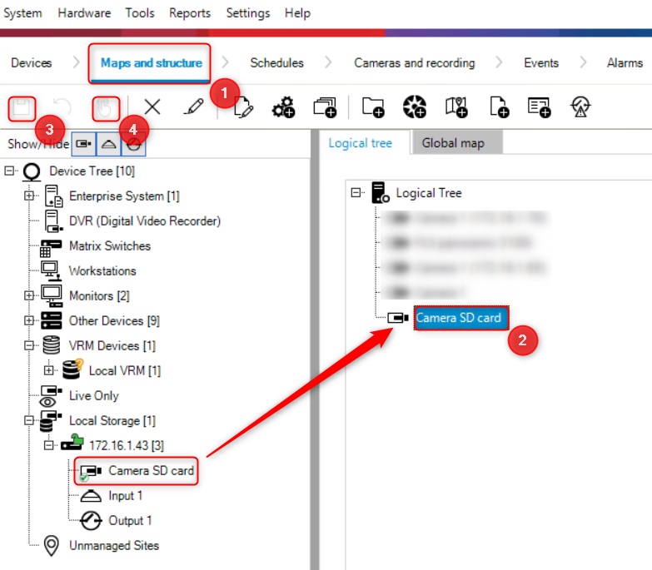Open the Tools menu

140,12
